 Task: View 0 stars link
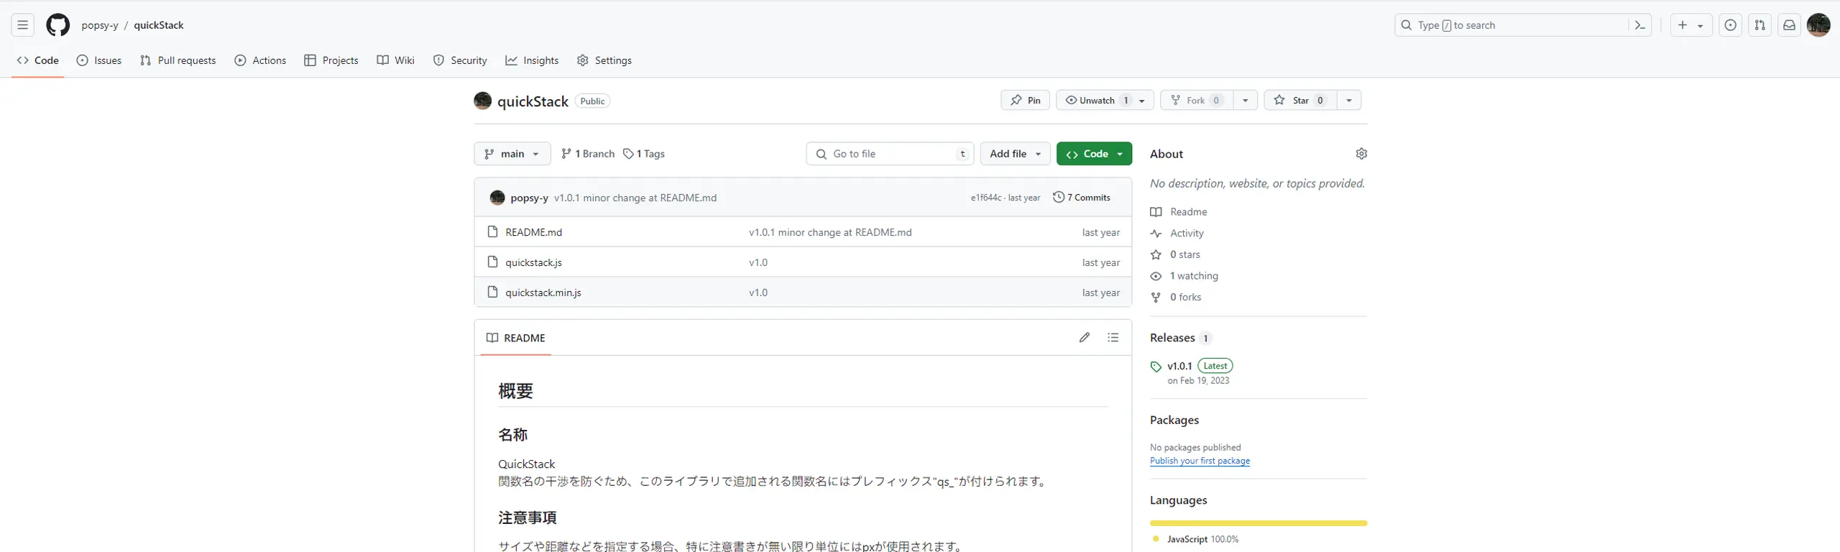pyautogui.click(x=1175, y=254)
